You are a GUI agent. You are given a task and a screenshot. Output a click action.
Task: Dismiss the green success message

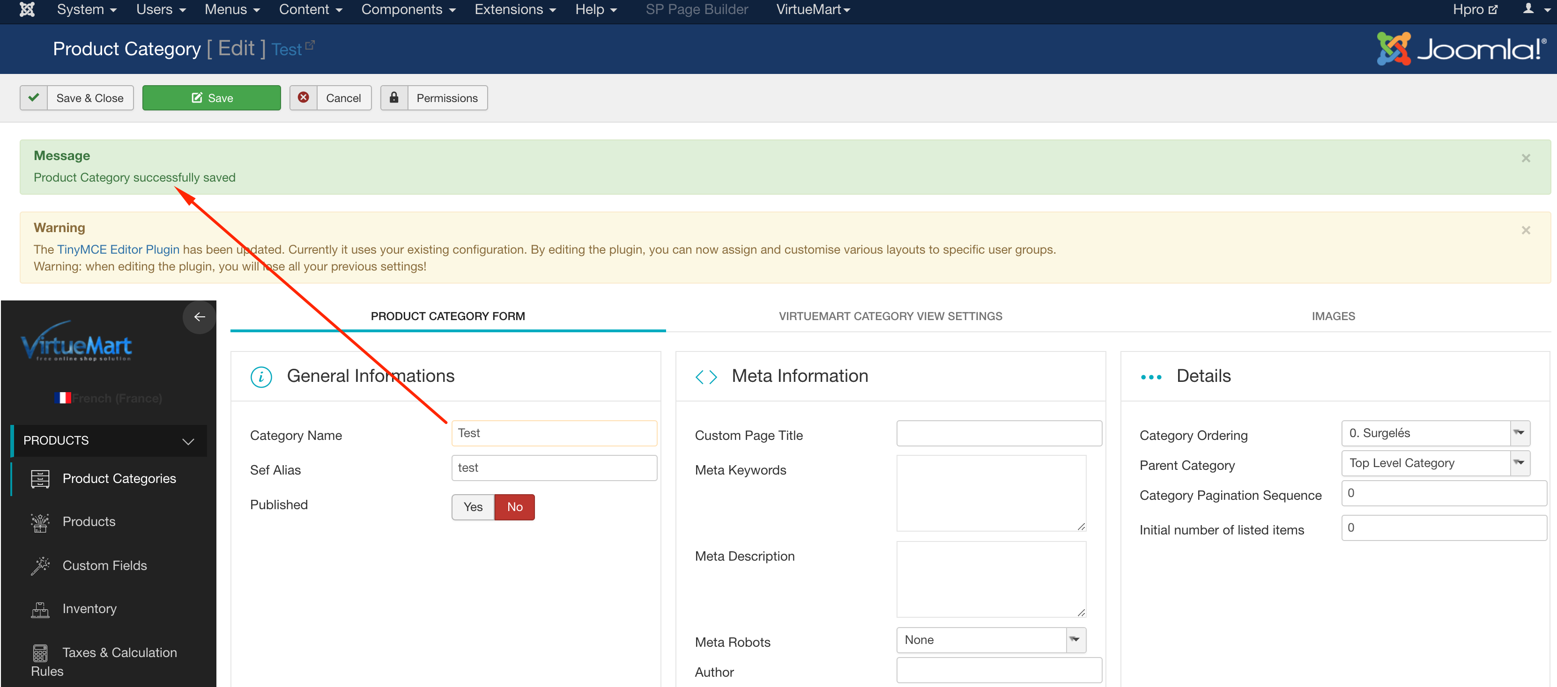(x=1526, y=158)
